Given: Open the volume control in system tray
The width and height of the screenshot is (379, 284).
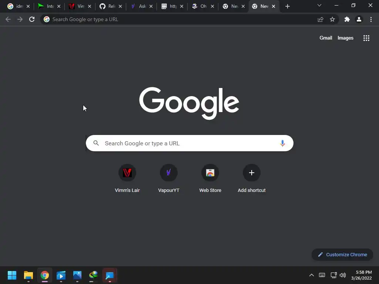Looking at the screenshot, I should [343, 275].
